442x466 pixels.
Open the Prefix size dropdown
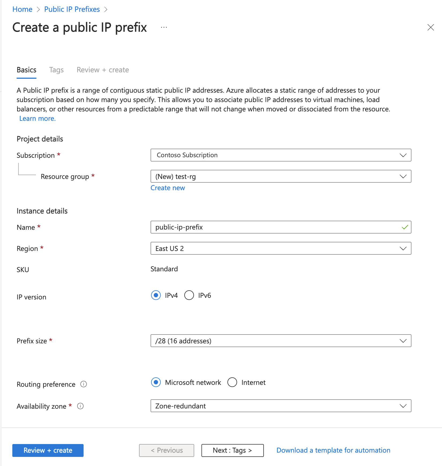[x=280, y=341]
